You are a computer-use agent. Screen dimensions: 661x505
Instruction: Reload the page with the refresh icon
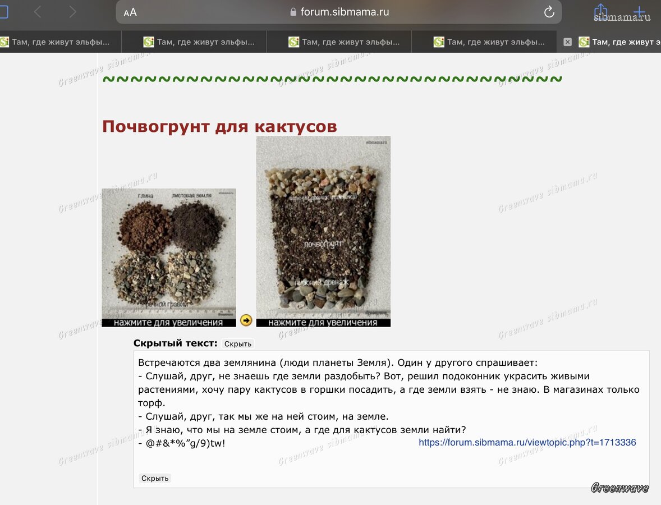click(x=549, y=12)
